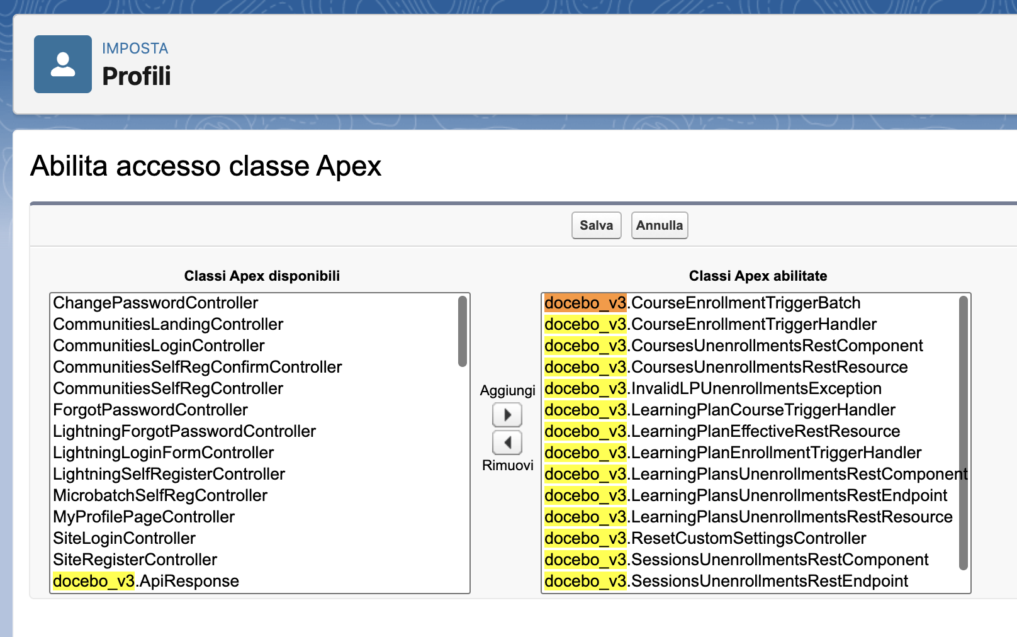1017x637 pixels.
Task: Select docebo_v3.CoursesUnenrollmentsRestComponent entry
Action: [x=734, y=346]
